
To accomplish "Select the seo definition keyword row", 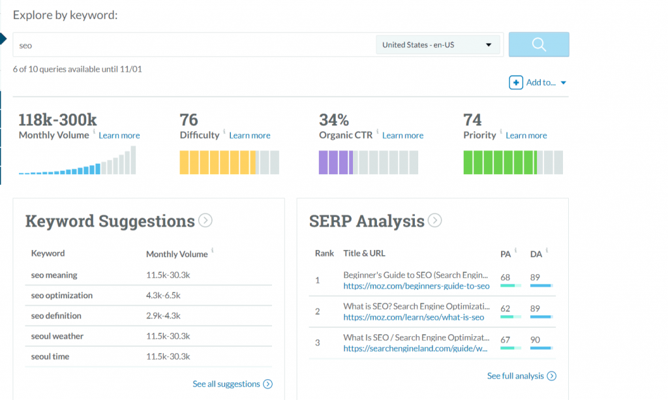I will tap(148, 316).
